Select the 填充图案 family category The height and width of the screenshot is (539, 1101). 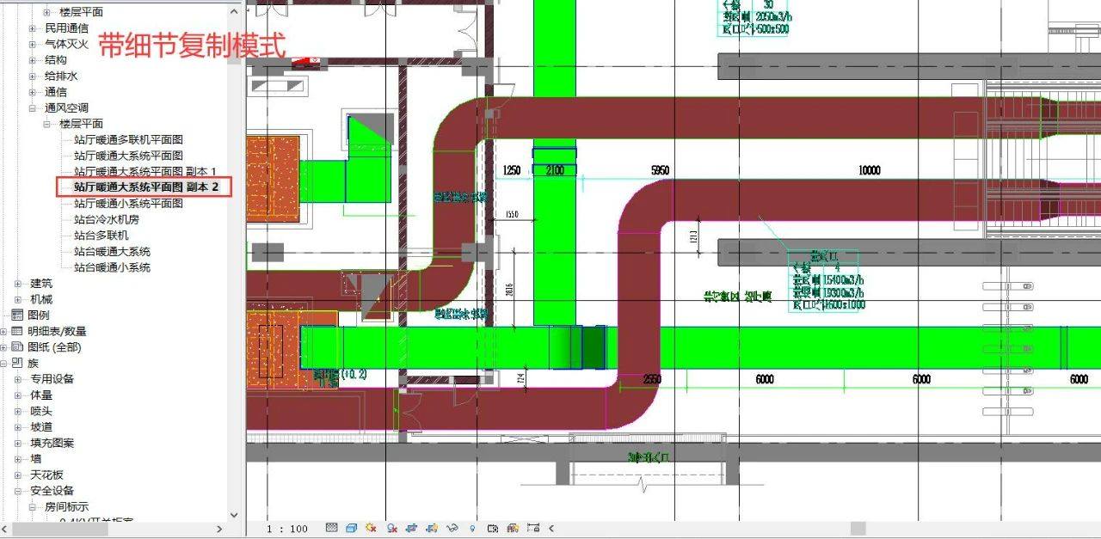(52, 443)
